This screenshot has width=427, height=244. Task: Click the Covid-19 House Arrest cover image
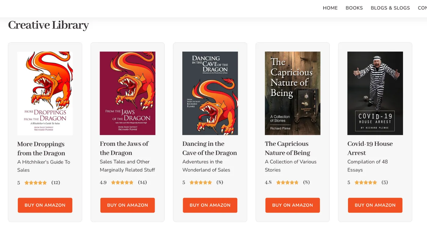(375, 93)
